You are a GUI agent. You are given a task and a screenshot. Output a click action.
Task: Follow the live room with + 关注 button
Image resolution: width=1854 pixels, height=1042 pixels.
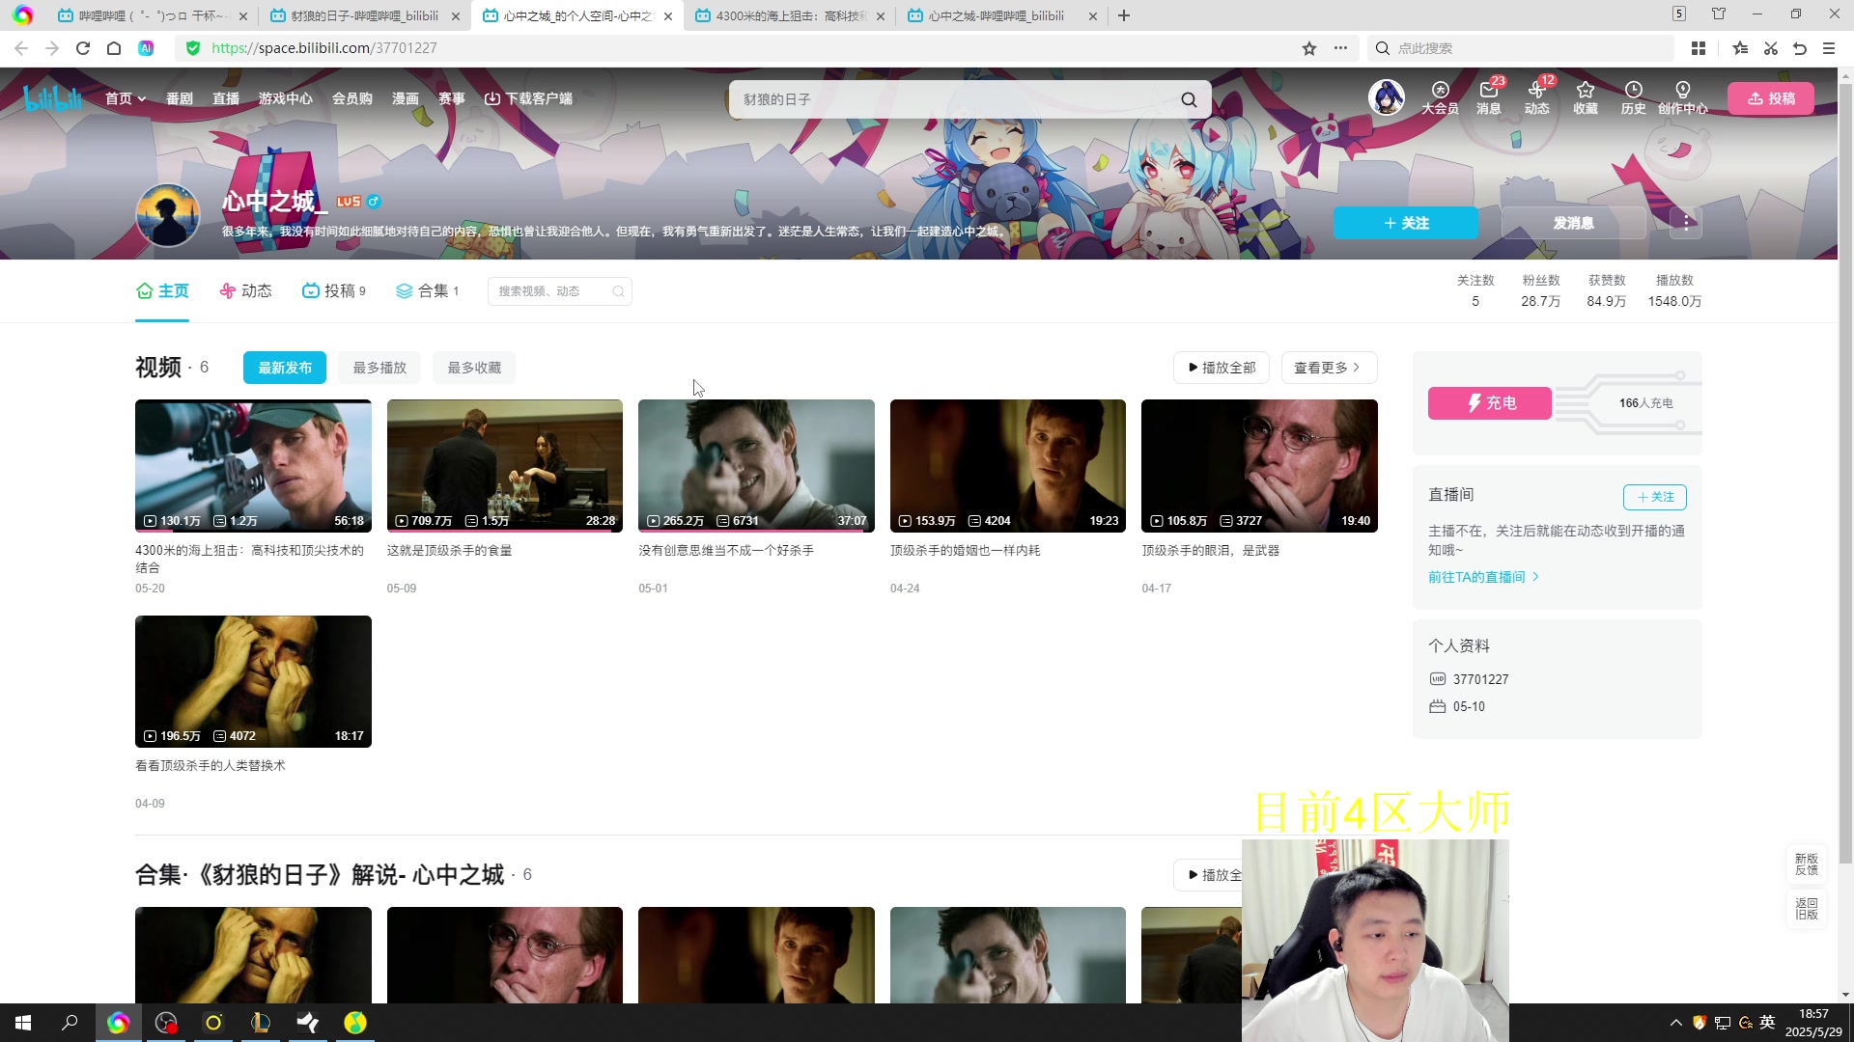[1655, 497]
